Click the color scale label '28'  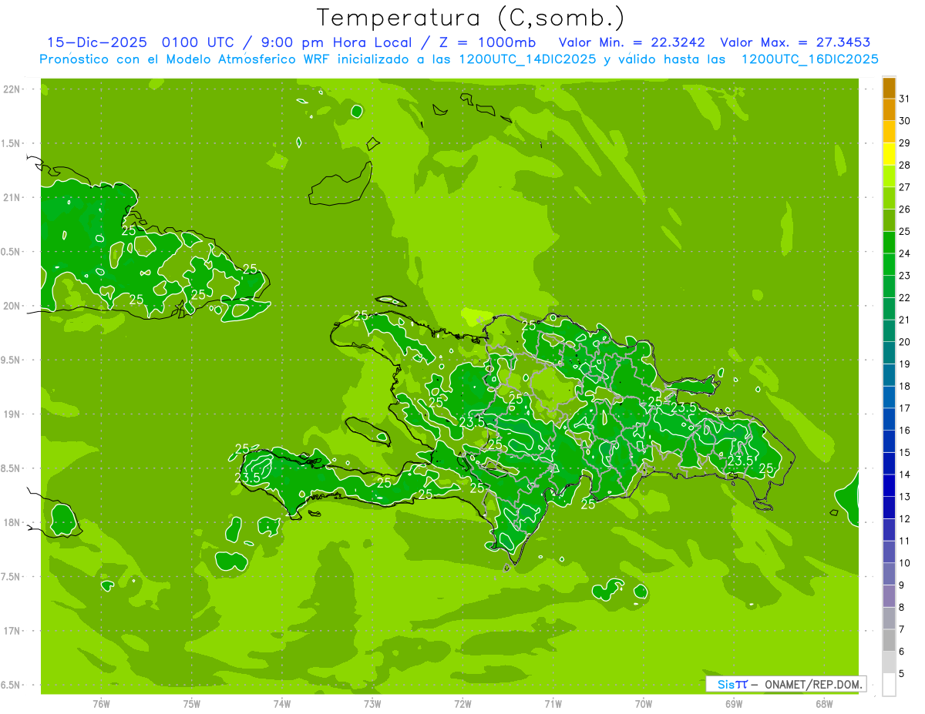(x=905, y=165)
